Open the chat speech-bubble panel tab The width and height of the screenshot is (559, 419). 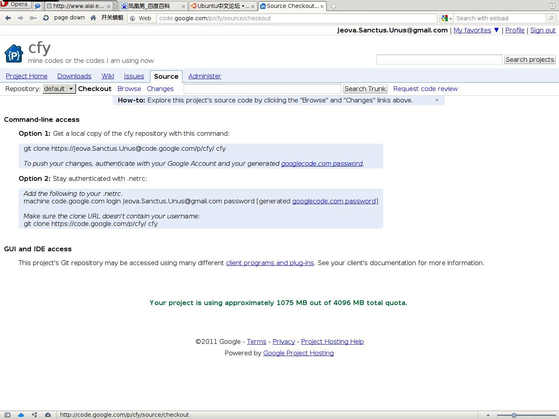pyautogui.click(x=38, y=6)
